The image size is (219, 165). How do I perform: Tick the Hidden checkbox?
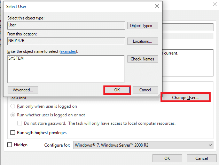(x=9, y=145)
